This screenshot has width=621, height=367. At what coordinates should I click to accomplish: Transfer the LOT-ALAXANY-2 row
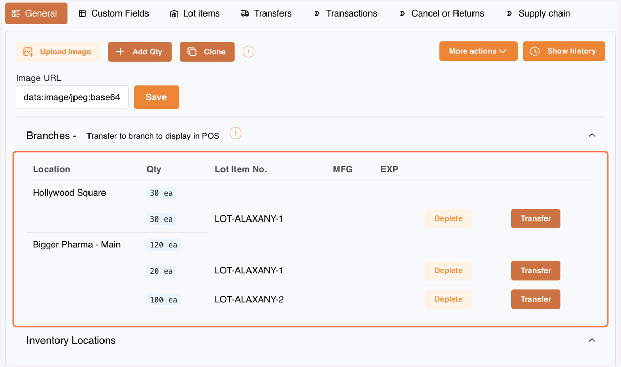[x=536, y=299]
